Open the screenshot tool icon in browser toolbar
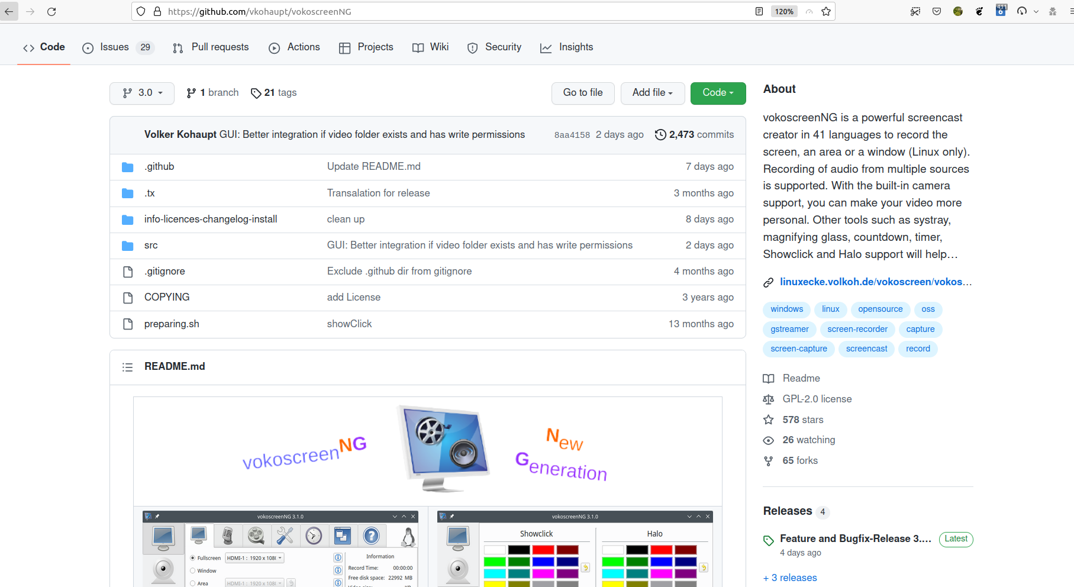 point(915,11)
